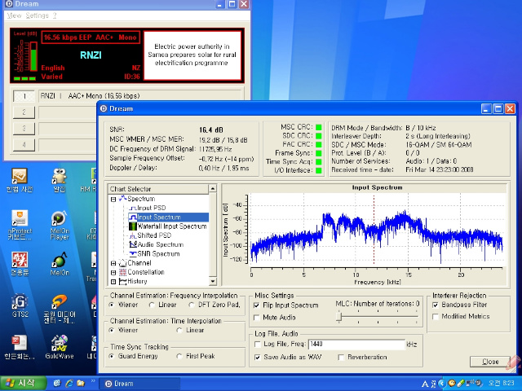Collapse the Spectrum tree node

[113, 199]
